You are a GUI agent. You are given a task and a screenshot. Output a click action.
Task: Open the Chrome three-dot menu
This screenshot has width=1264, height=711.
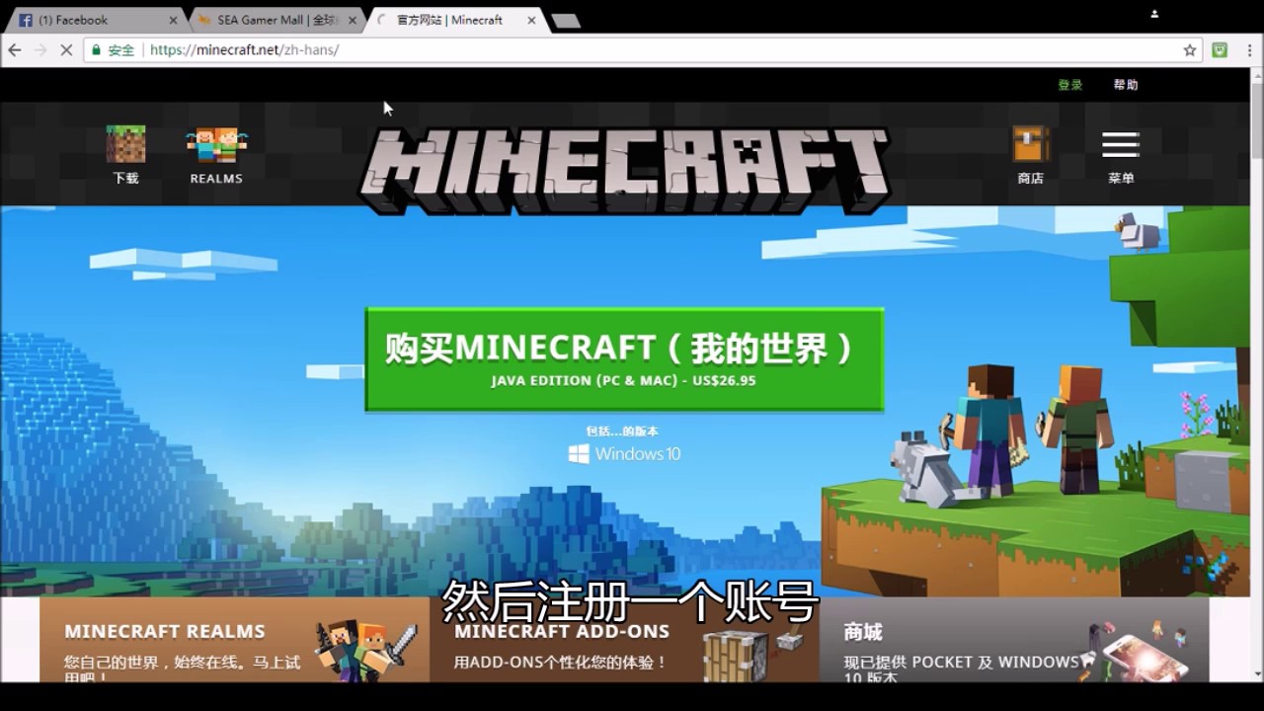pos(1248,50)
